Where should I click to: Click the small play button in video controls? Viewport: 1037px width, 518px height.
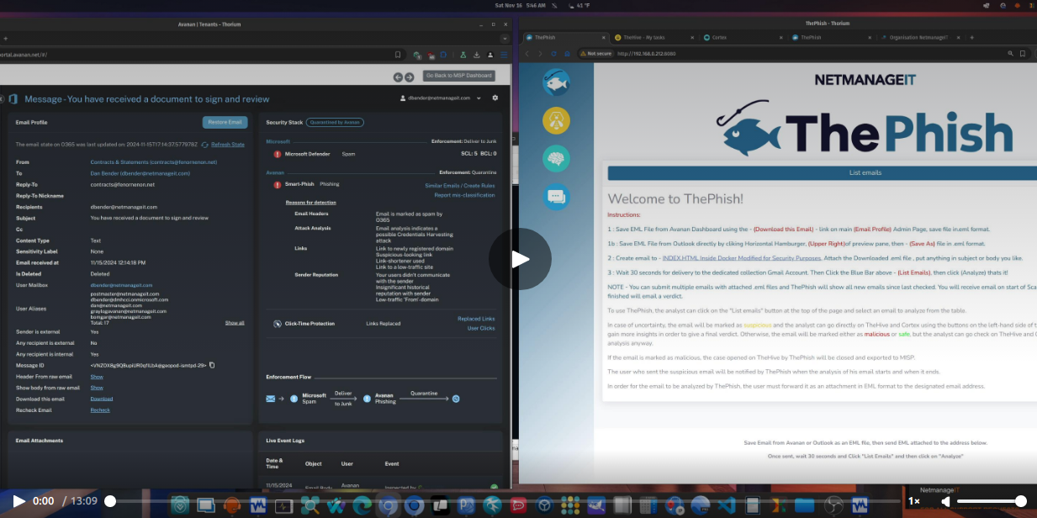click(x=19, y=501)
